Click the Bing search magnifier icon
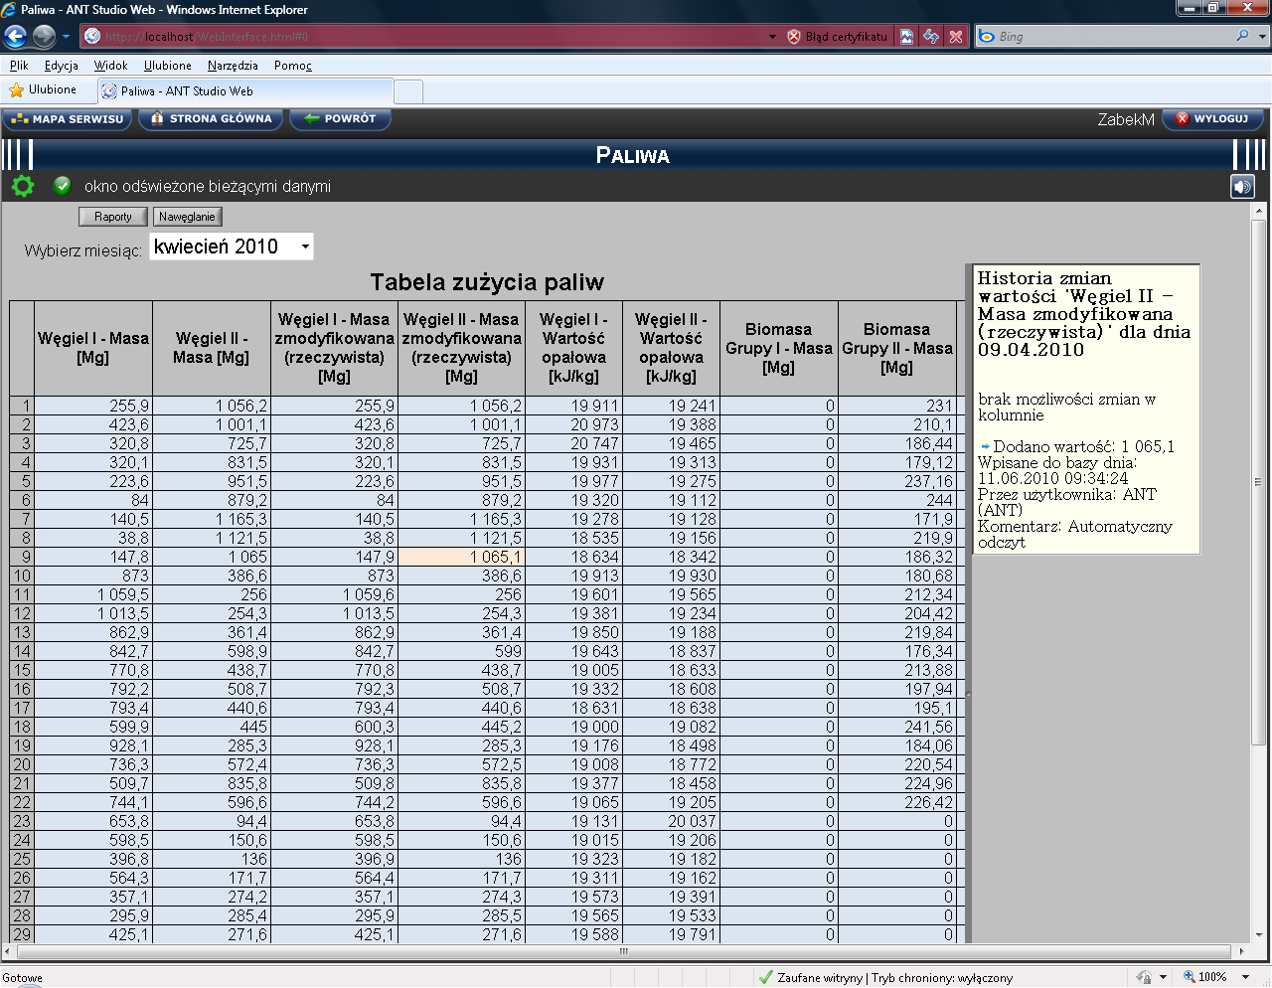 [1243, 36]
